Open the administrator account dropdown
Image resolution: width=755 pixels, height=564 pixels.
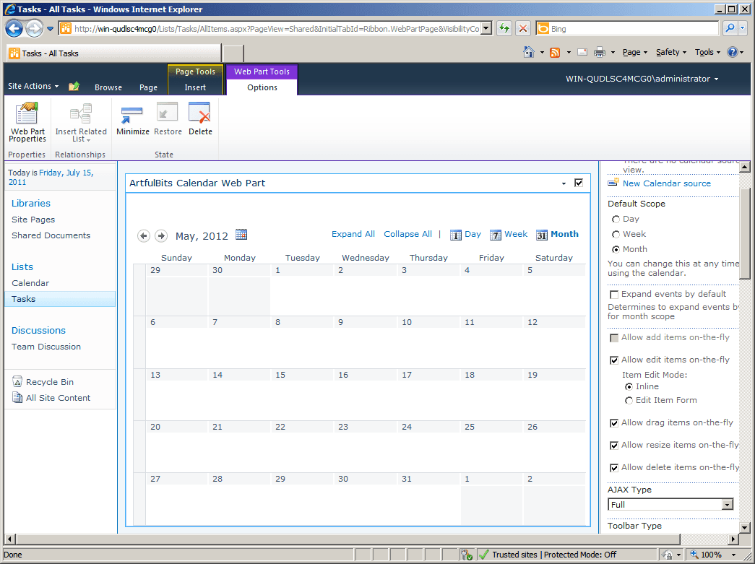642,79
